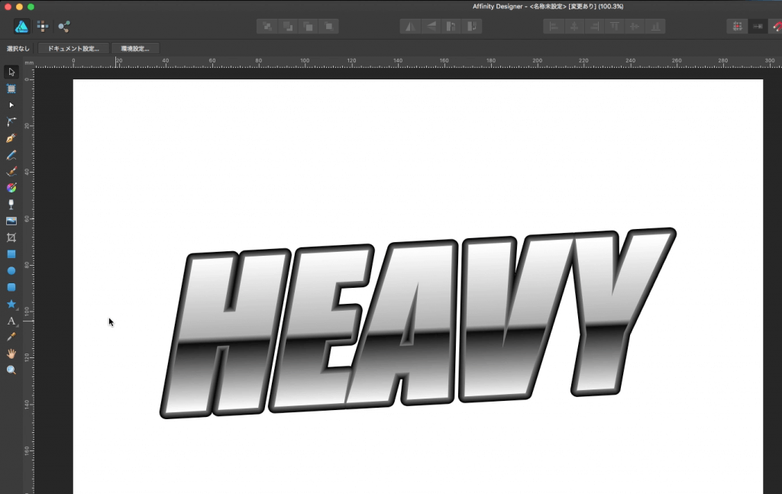
Task: Click the Flip Horizontal icon
Action: [410, 27]
